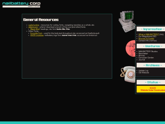Open the Black Wolf font link

[x=35, y=29]
